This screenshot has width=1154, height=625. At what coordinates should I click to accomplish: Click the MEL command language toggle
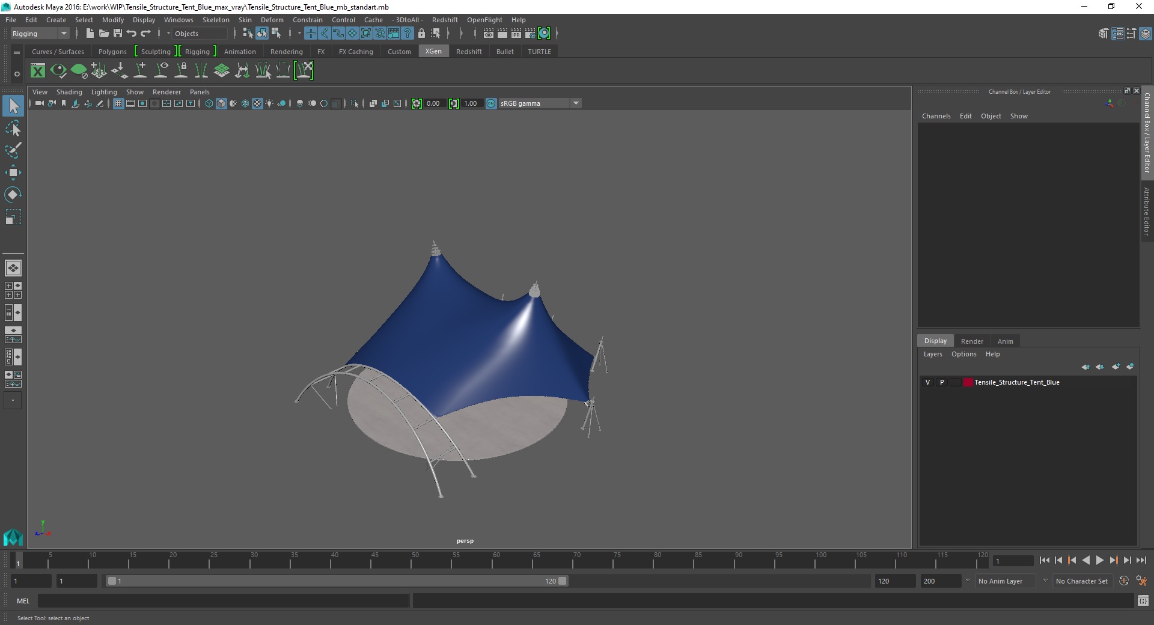pyautogui.click(x=23, y=601)
